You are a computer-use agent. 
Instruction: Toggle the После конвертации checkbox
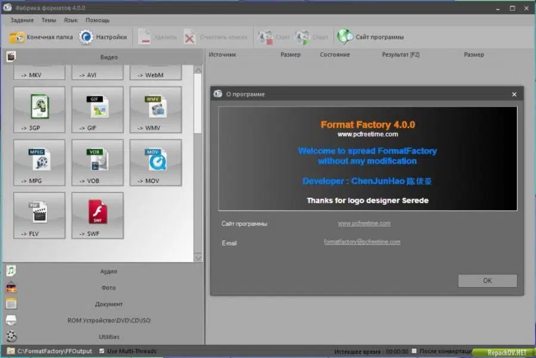[415, 351]
